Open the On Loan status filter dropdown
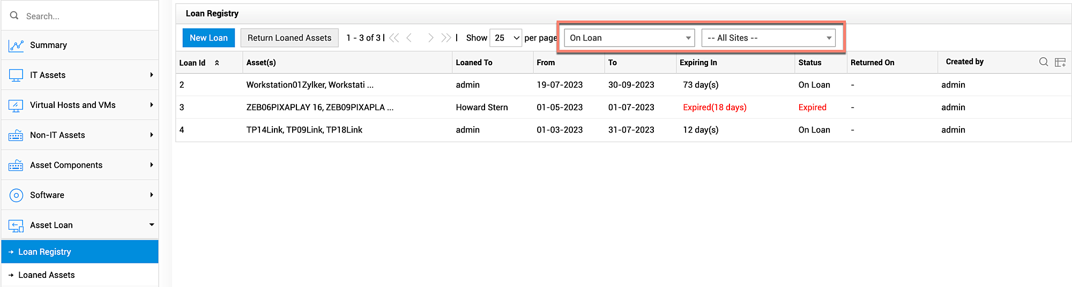The height and width of the screenshot is (287, 1072). [x=629, y=38]
